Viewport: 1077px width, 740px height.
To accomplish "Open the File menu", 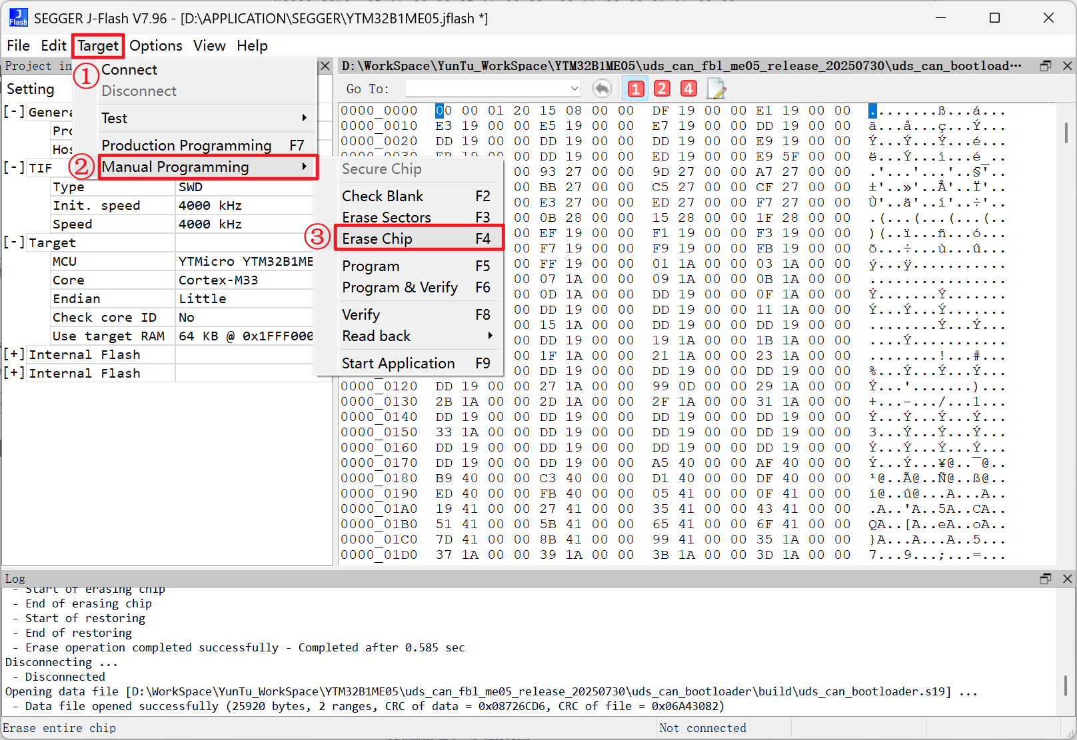I will click(x=18, y=45).
